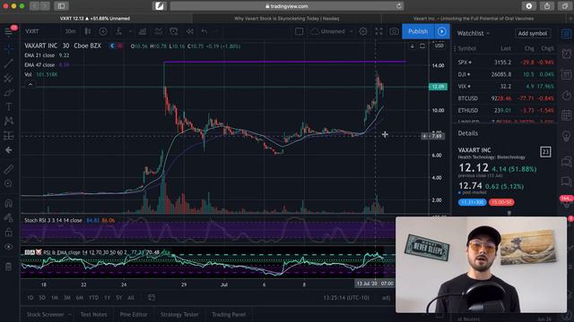The image size is (574, 322).
Task: Open the select layout icon
Action: (x=299, y=32)
